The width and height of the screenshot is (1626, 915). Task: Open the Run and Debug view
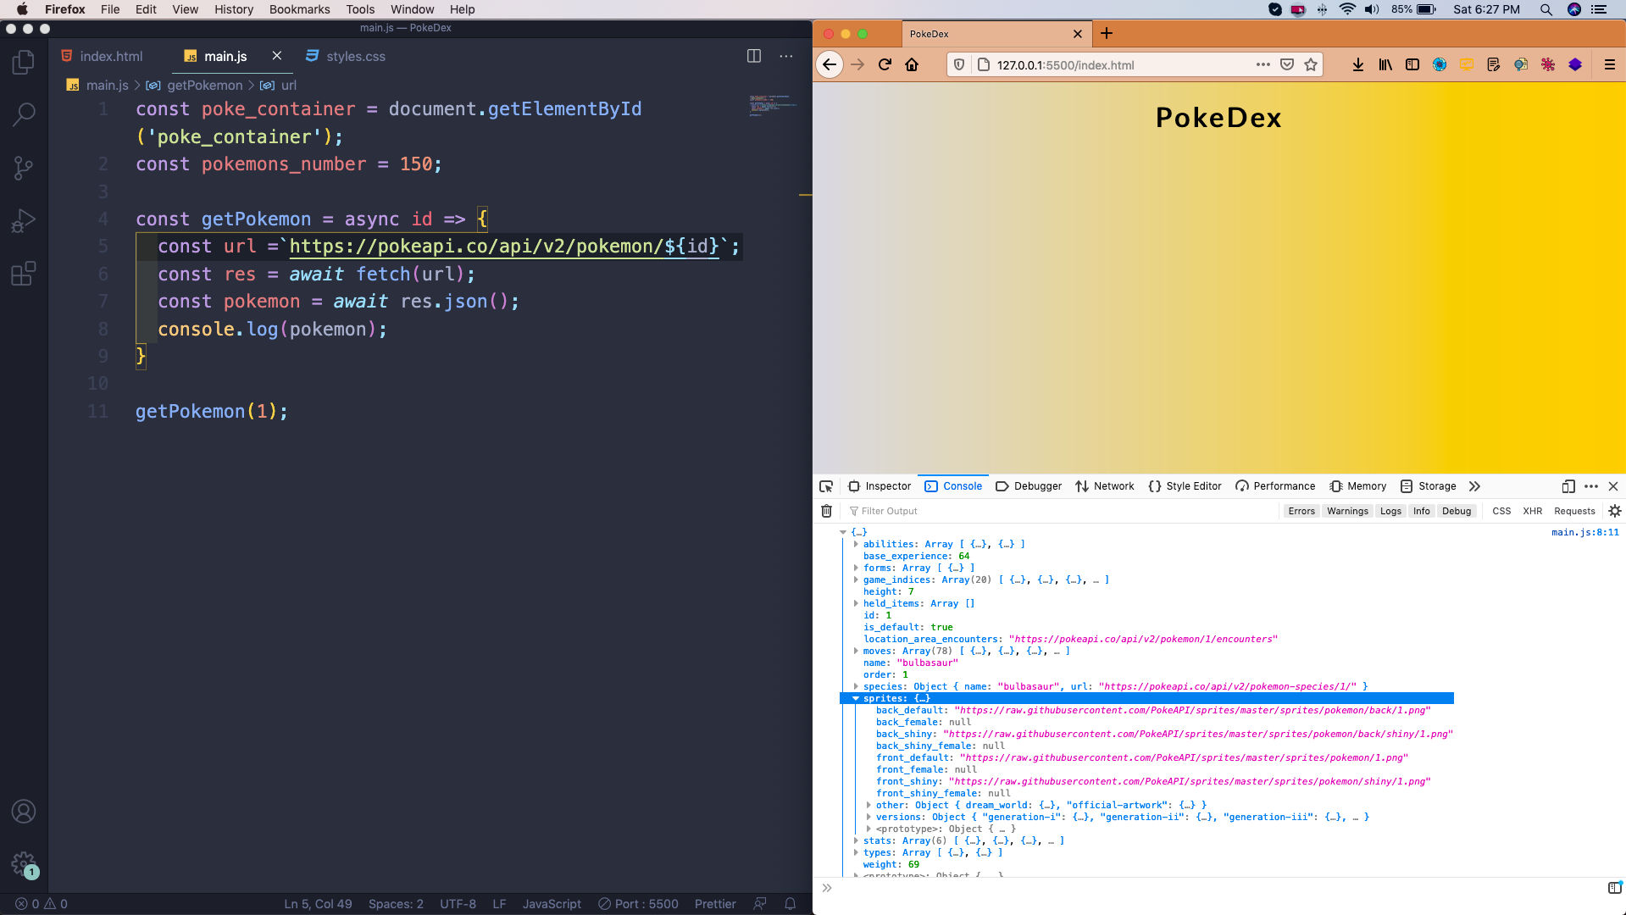(24, 220)
